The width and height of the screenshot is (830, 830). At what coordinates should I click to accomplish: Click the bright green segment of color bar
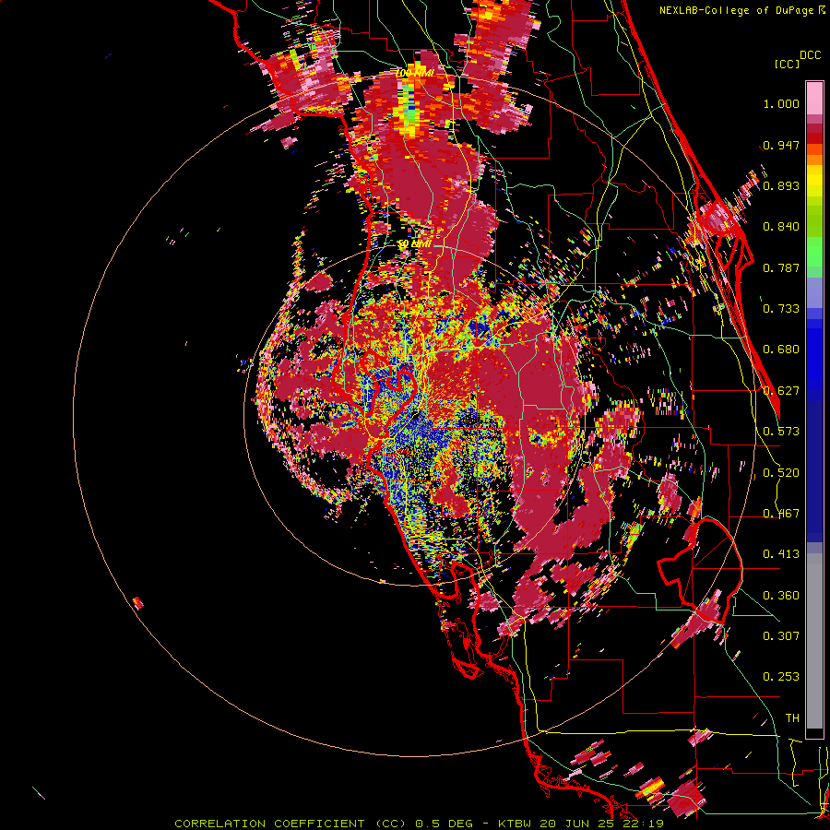point(814,252)
